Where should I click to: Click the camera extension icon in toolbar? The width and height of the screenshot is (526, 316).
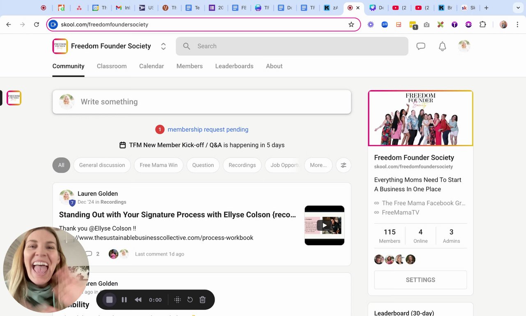(x=427, y=25)
